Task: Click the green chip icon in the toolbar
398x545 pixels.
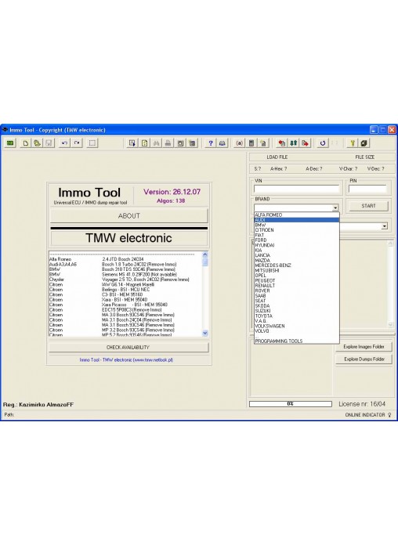Action: click(x=10, y=143)
